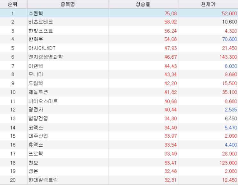Pick the 휴맥스 row name

(x=36, y=145)
